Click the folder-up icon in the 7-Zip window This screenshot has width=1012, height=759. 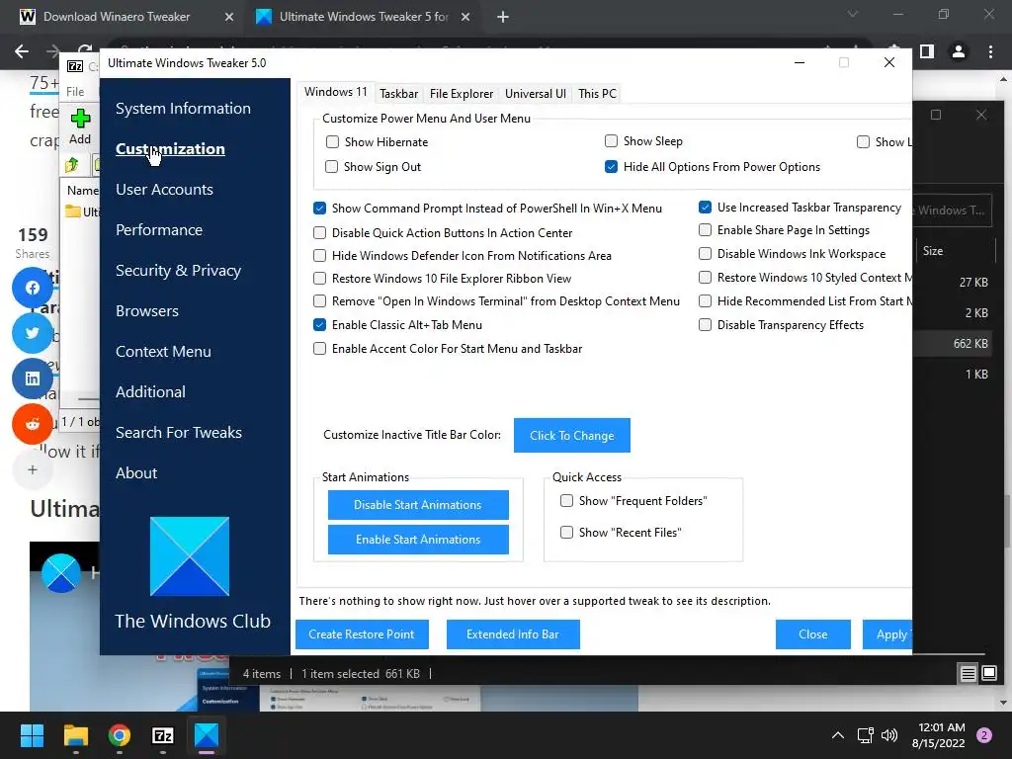pyautogui.click(x=71, y=165)
